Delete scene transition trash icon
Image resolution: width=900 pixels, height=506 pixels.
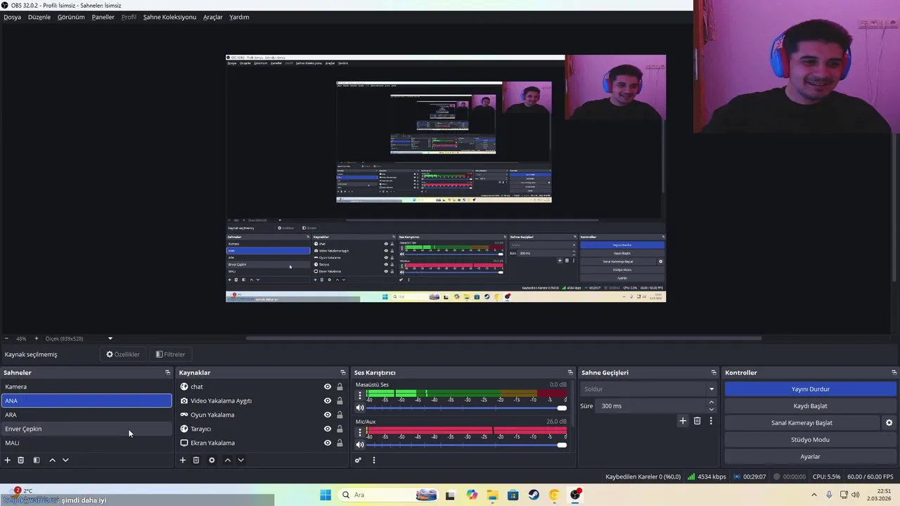coord(697,421)
